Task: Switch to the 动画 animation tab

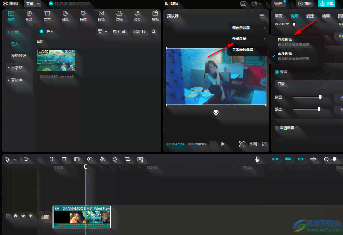Action: (x=326, y=16)
